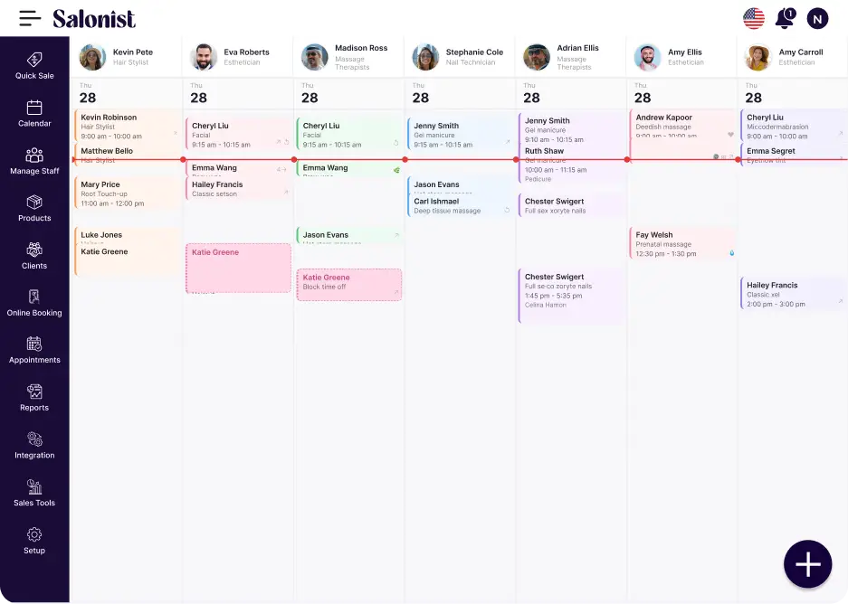This screenshot has width=848, height=604.
Task: Open notifications via the bell icon
Action: (x=786, y=18)
